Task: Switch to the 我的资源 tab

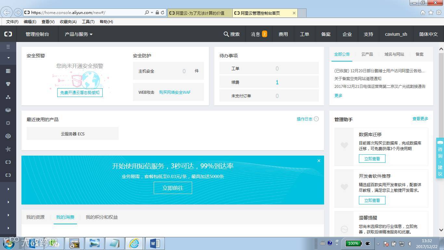Action: [x=35, y=217]
